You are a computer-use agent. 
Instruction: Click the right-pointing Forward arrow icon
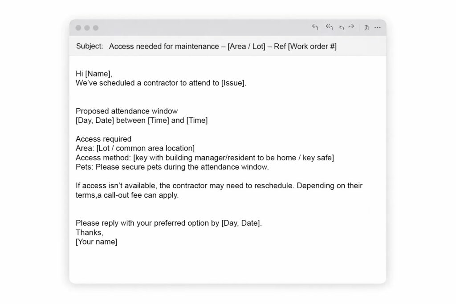coord(351,27)
